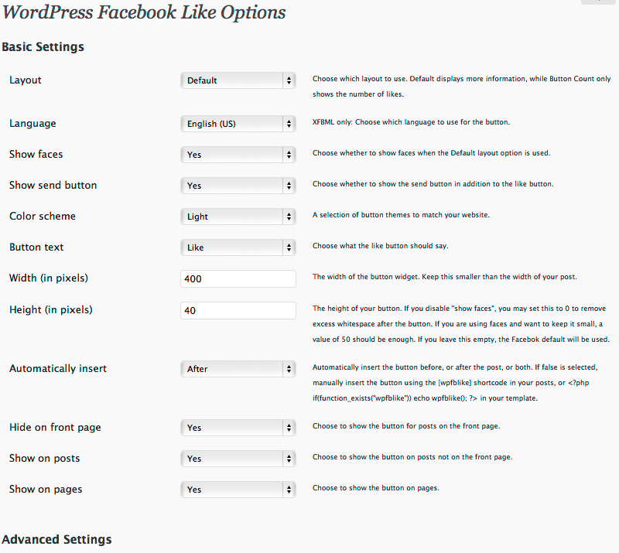The height and width of the screenshot is (553, 619).
Task: Open the Hide on front page dropdown
Action: tap(238, 428)
